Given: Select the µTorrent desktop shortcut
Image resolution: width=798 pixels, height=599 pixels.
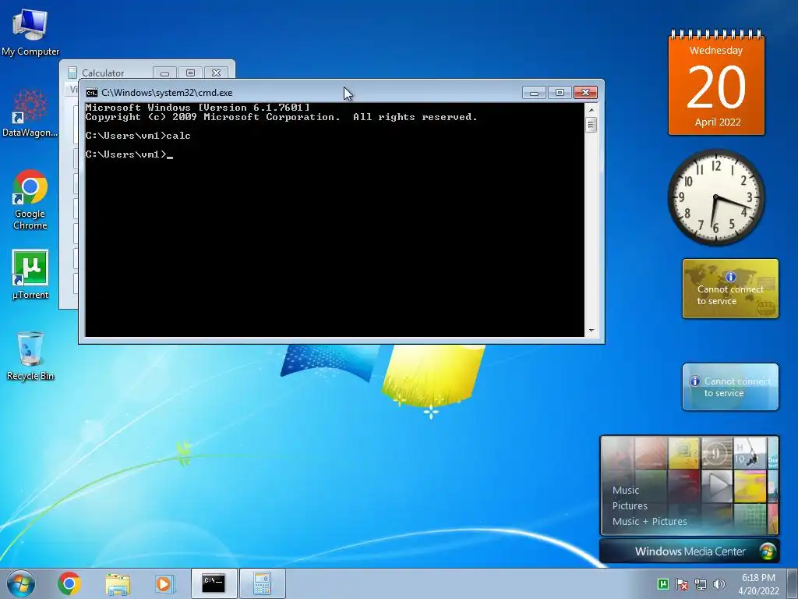Looking at the screenshot, I should click(x=30, y=274).
